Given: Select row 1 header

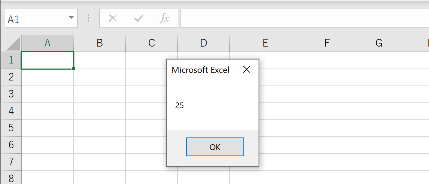Looking at the screenshot, I should point(11,60).
